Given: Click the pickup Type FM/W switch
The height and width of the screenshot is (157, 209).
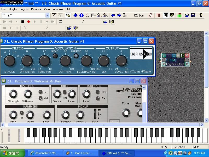Looking at the screenshot, I should click(95, 114).
